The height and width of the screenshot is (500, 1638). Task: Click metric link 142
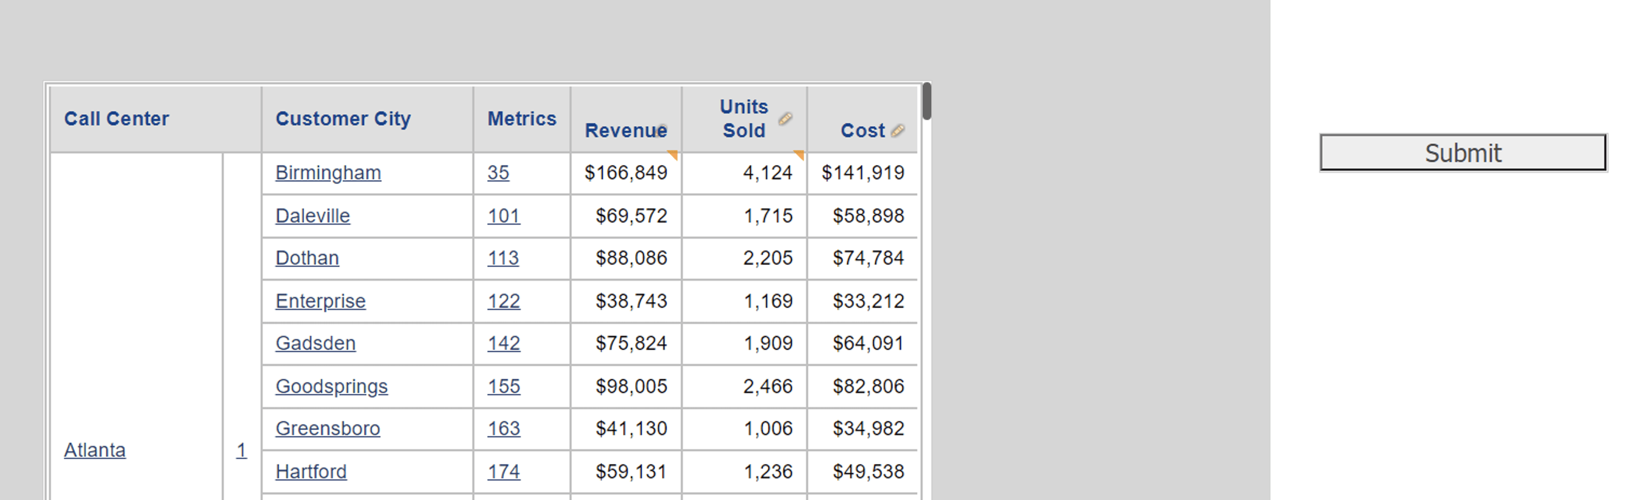504,343
